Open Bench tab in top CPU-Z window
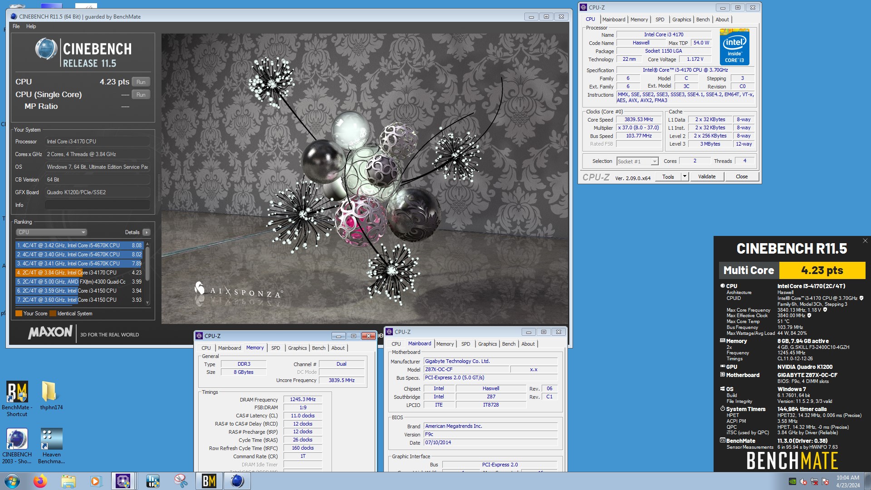This screenshot has width=871, height=490. tap(703, 20)
